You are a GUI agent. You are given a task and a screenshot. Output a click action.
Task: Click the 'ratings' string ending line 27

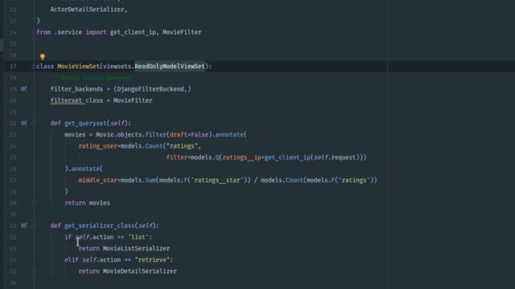tap(354, 180)
